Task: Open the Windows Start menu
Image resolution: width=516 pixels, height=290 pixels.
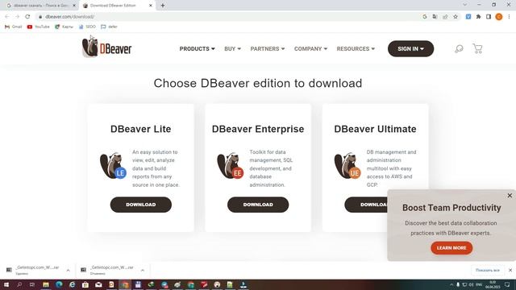Action: (6, 284)
